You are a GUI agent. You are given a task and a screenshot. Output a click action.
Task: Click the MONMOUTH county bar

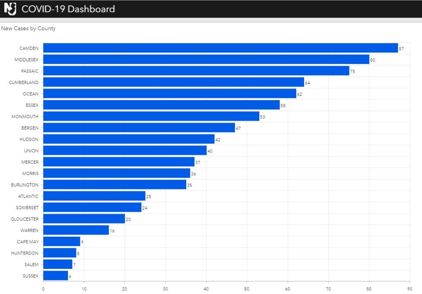(x=151, y=116)
